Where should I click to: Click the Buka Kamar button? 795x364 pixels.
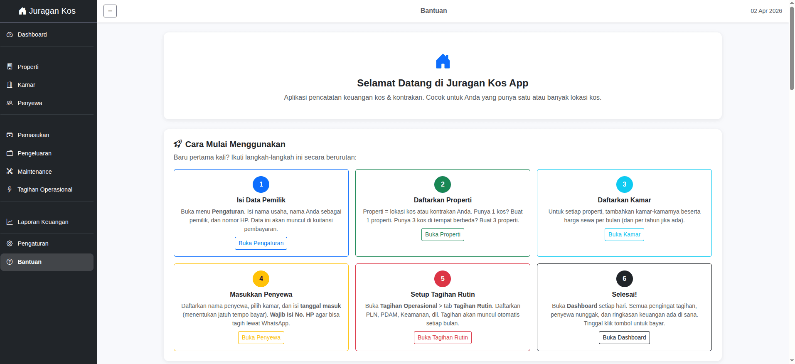[x=624, y=234]
